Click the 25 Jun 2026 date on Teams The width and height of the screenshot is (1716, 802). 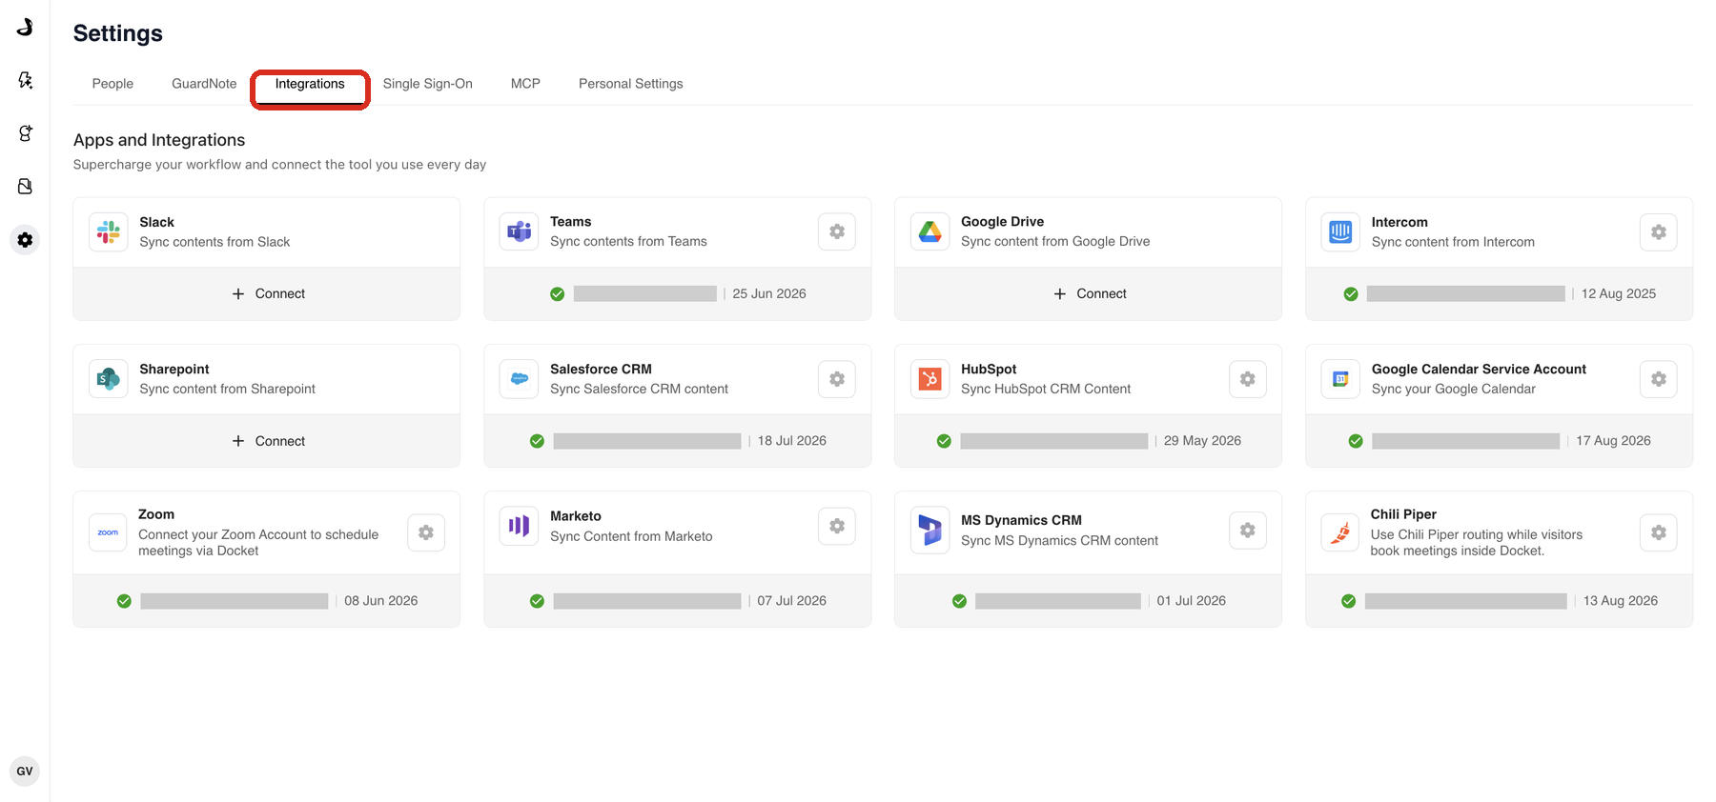point(769,293)
